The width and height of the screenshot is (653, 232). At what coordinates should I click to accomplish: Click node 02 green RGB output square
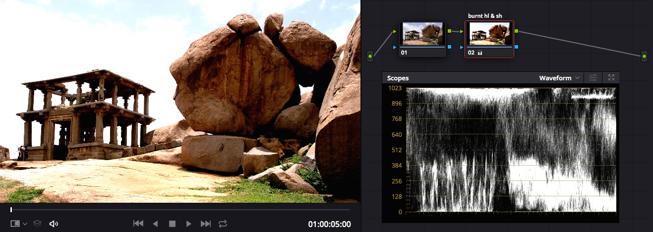click(x=517, y=31)
